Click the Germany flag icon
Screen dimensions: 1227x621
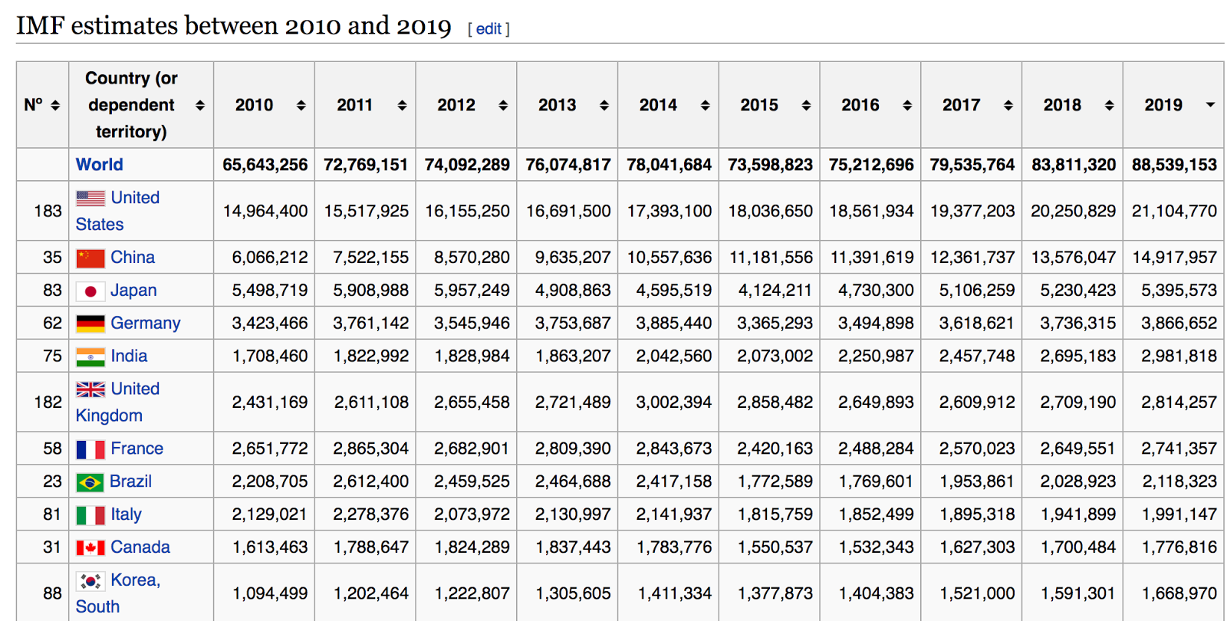pos(90,324)
